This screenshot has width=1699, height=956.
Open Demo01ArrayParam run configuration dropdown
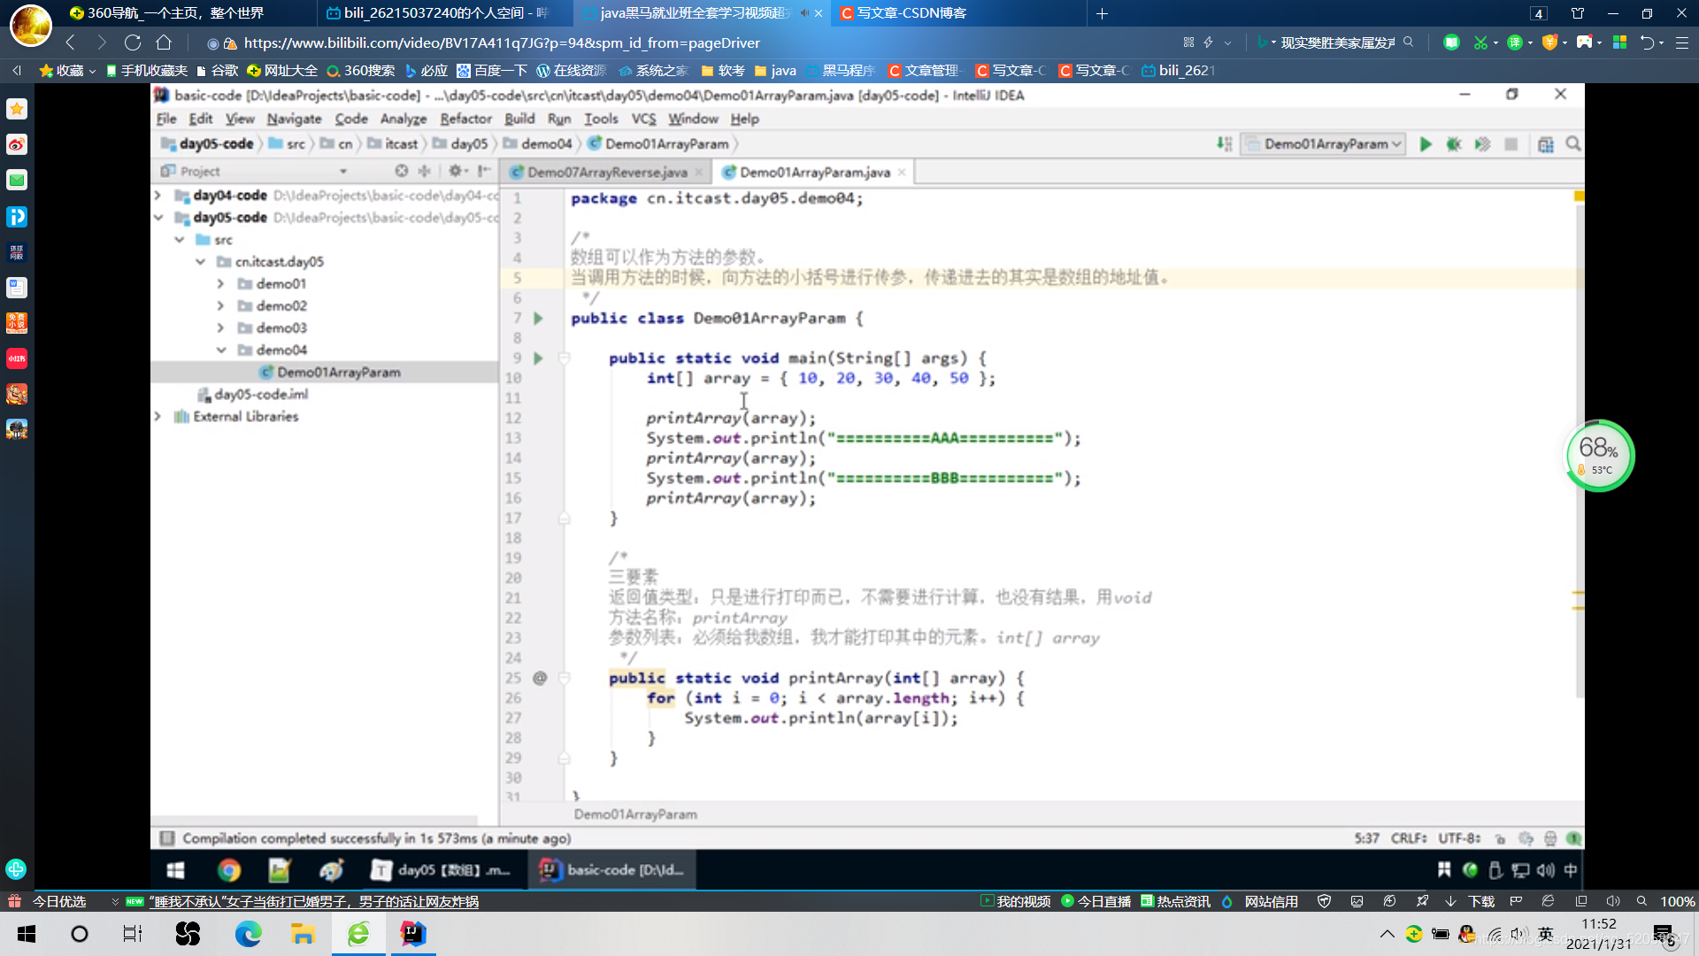(1324, 144)
